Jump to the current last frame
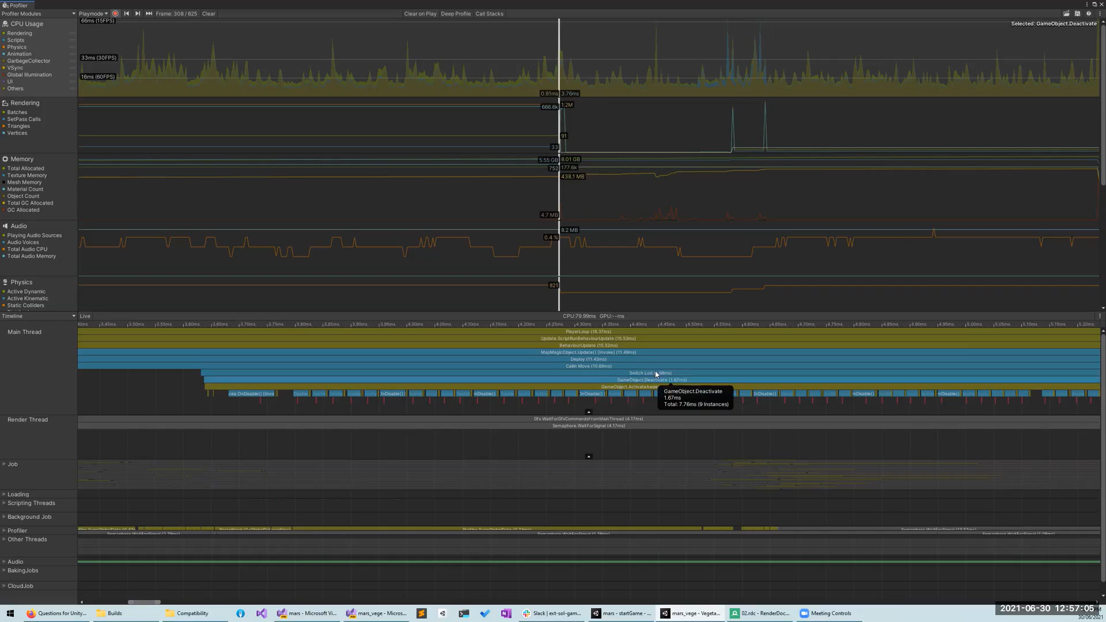Image resolution: width=1106 pixels, height=622 pixels. [149, 13]
